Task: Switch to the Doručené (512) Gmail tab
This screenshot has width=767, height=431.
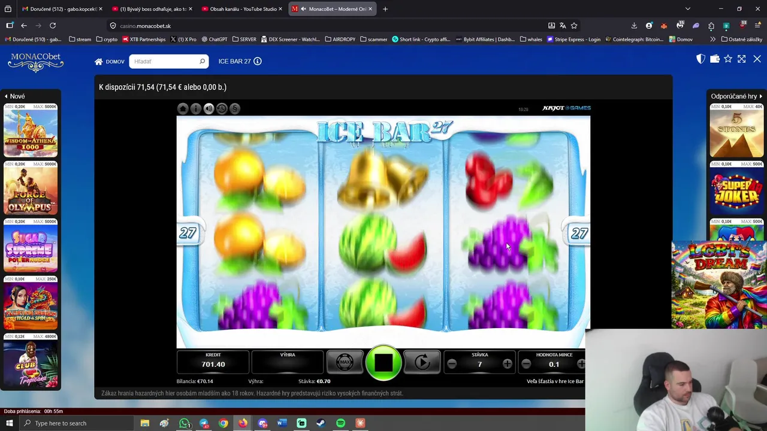Action: pos(61,9)
